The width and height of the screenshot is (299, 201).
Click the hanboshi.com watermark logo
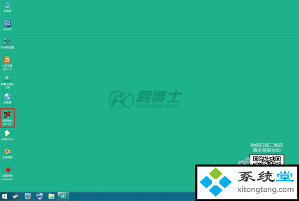pyautogui.click(x=145, y=99)
